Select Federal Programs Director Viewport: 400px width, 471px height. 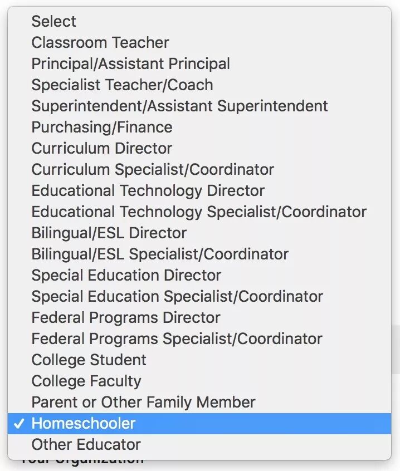point(126,317)
